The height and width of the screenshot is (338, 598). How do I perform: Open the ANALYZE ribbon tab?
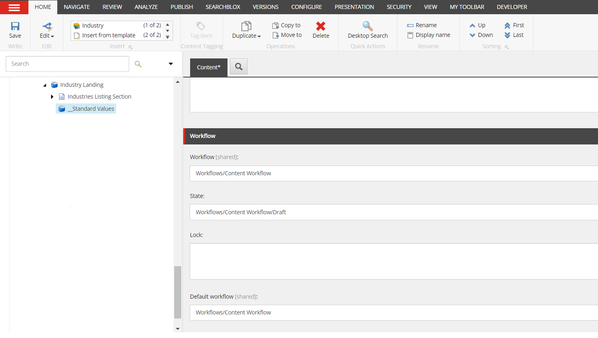[x=146, y=7]
